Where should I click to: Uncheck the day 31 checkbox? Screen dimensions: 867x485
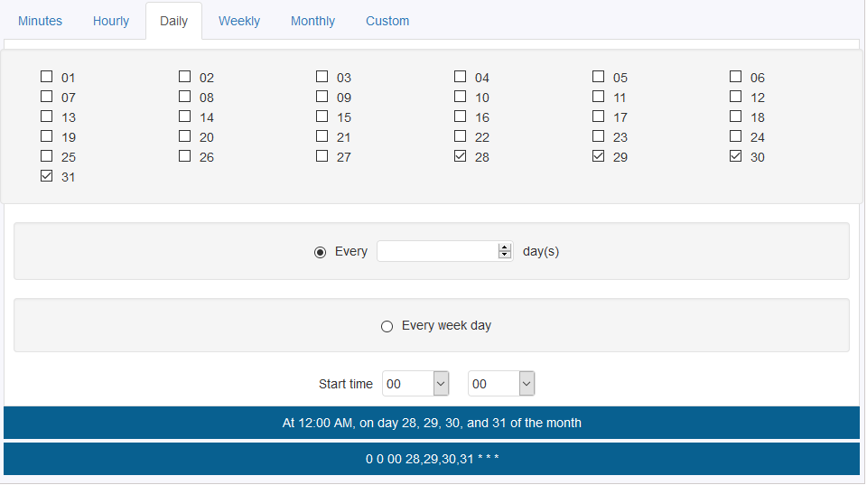tap(46, 176)
